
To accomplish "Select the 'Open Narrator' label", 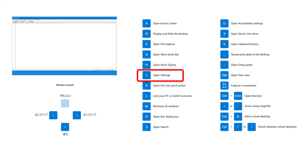I will (253, 96).
